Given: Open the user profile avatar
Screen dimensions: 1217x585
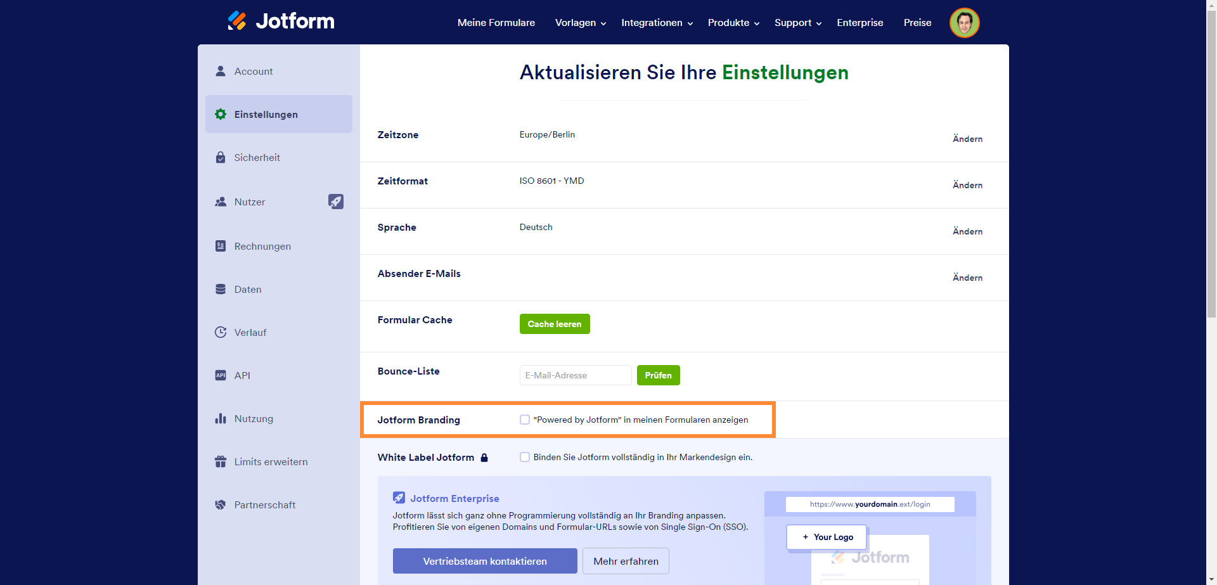Looking at the screenshot, I should pos(964,23).
